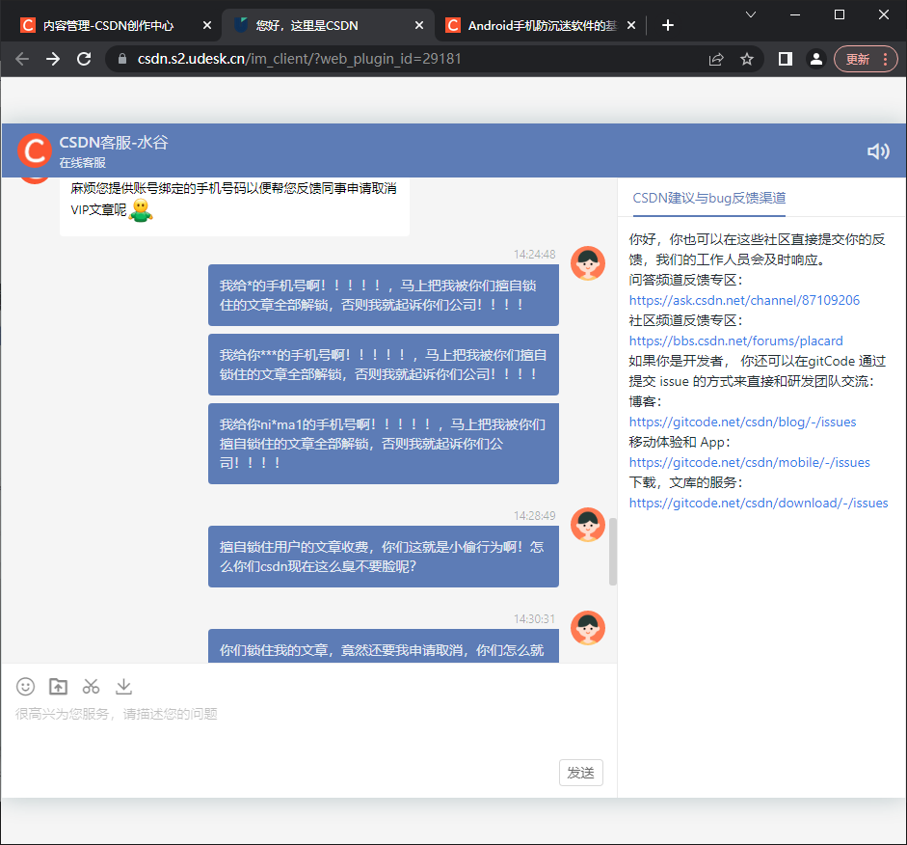This screenshot has height=845, width=907.
Task: Click the scissors screenshot icon
Action: pos(91,687)
